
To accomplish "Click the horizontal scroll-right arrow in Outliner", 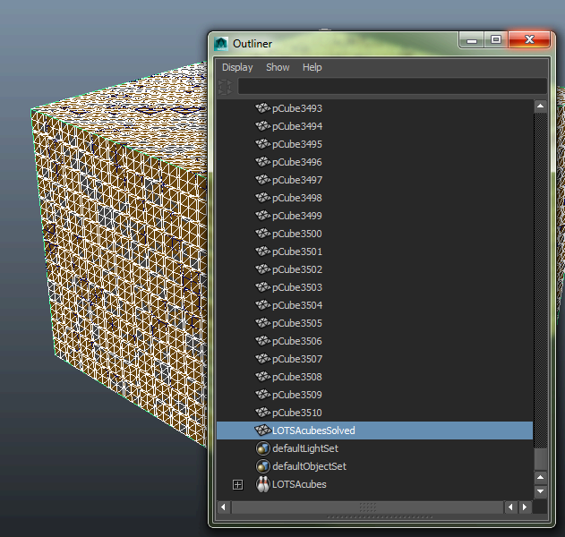I will [525, 507].
